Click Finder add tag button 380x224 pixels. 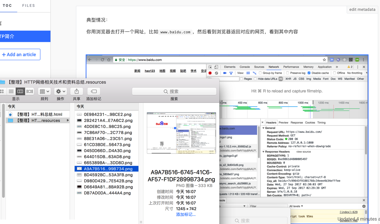[x=93, y=91]
